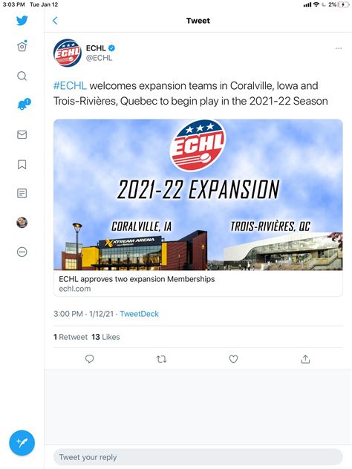Viewport: 352px width, 469px height.
Task: Focus the Tweet your reply field
Action: [x=198, y=457]
